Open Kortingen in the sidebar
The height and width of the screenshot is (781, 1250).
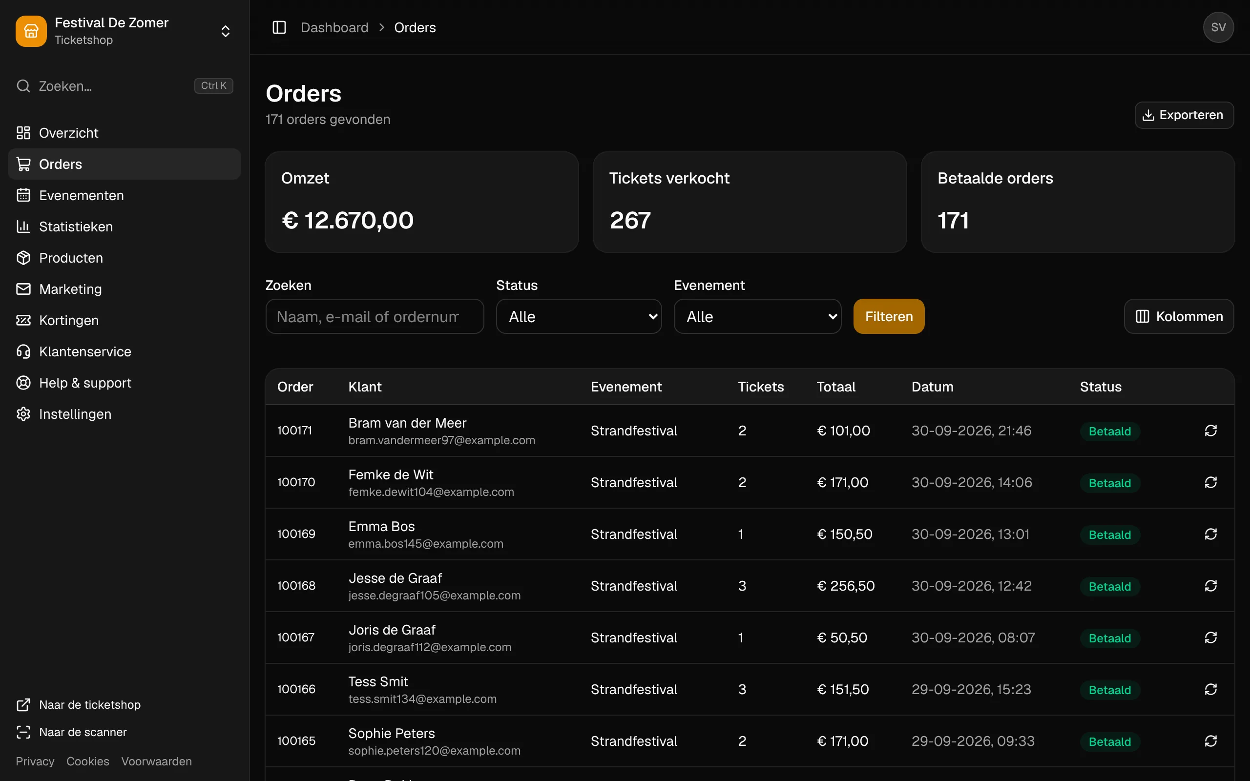[125, 320]
